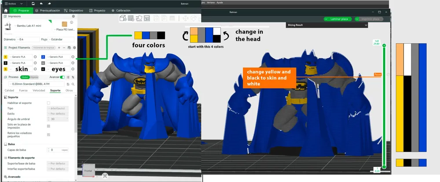The width and height of the screenshot is (440, 182).
Task: Switch to the Previsualización tab
Action: [48, 11]
